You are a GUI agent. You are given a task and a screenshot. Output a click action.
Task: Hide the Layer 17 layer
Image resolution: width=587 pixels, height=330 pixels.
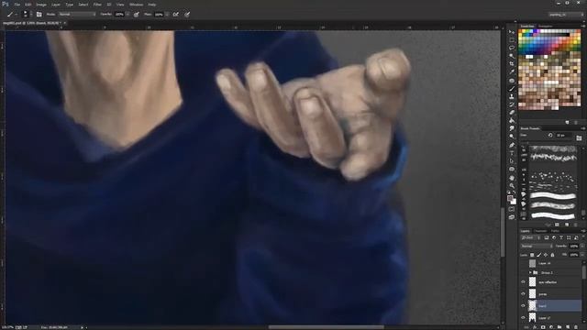(524, 318)
